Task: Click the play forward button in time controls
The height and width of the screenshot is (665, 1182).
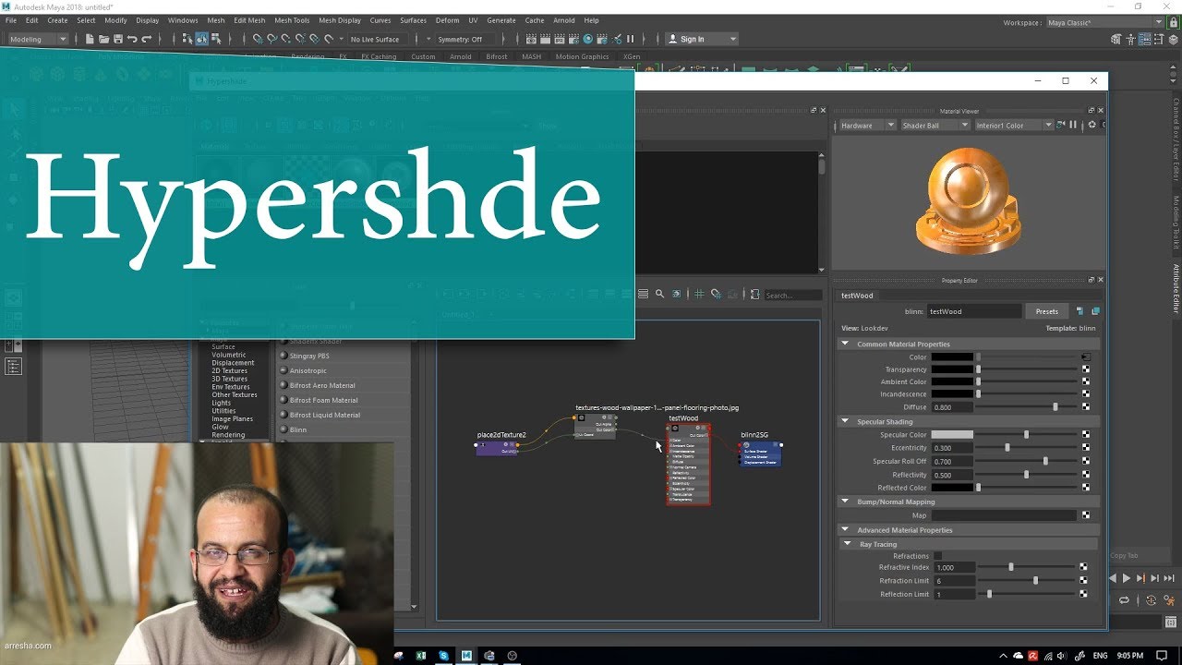Action: tap(1127, 578)
